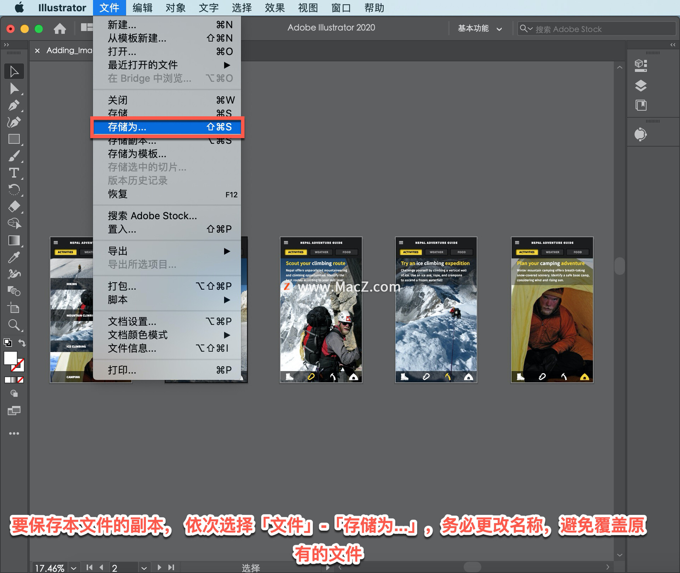This screenshot has height=573, width=680.
Task: Set fill to None button
Action: point(21,380)
